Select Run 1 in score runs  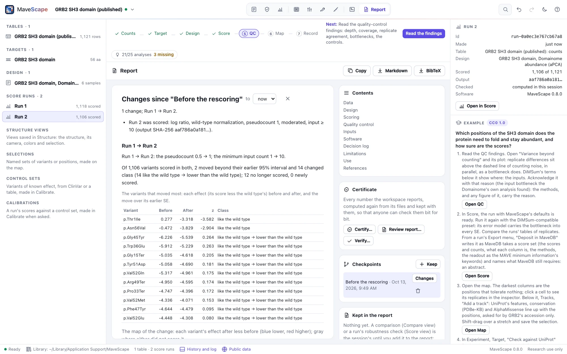(x=53, y=106)
